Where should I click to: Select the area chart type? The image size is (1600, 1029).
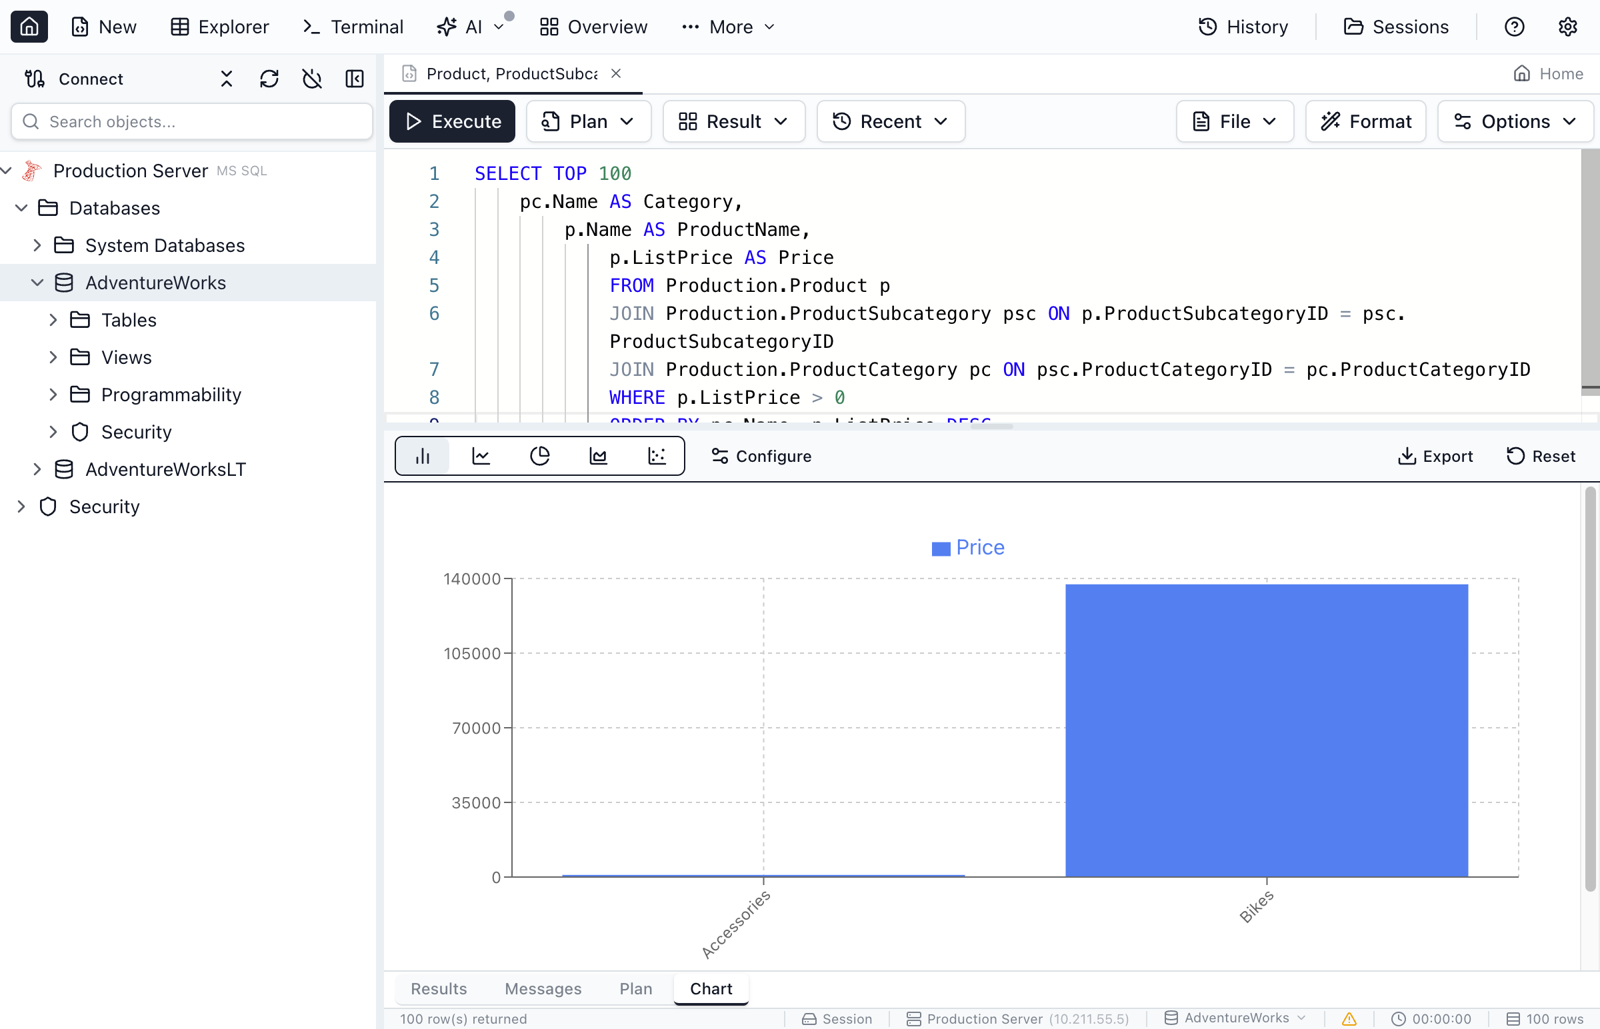[598, 456]
